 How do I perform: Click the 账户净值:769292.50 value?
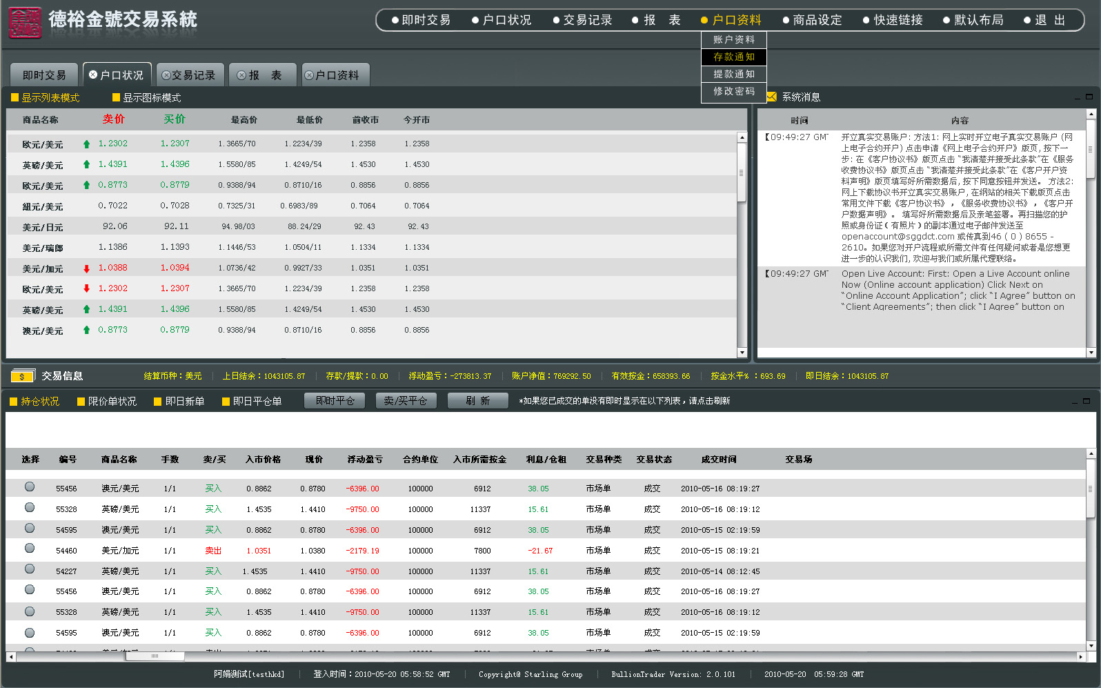(x=551, y=376)
